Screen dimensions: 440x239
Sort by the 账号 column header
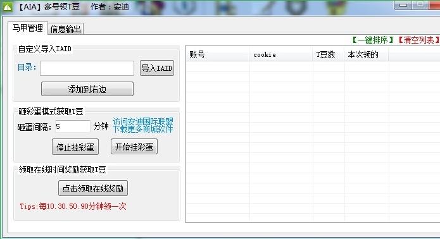[x=218, y=54]
